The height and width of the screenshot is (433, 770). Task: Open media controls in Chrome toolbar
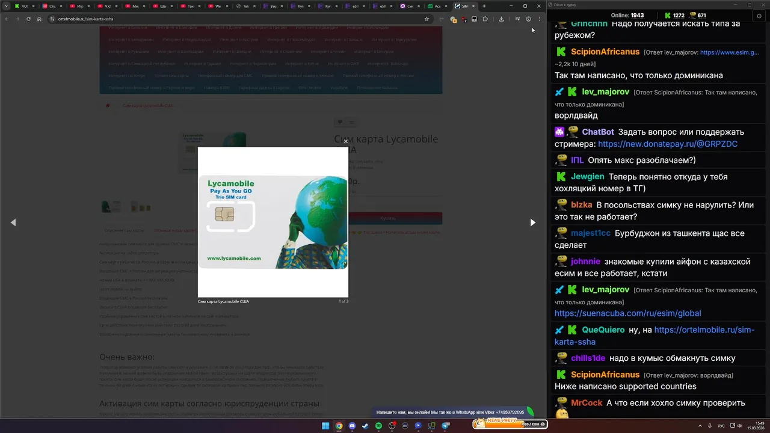pos(517,19)
